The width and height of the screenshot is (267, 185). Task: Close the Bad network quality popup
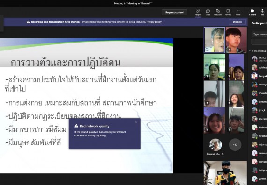(x=136, y=122)
